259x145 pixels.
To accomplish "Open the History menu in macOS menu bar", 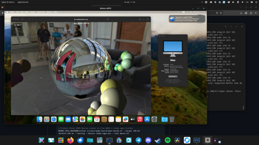I will pos(33,12).
